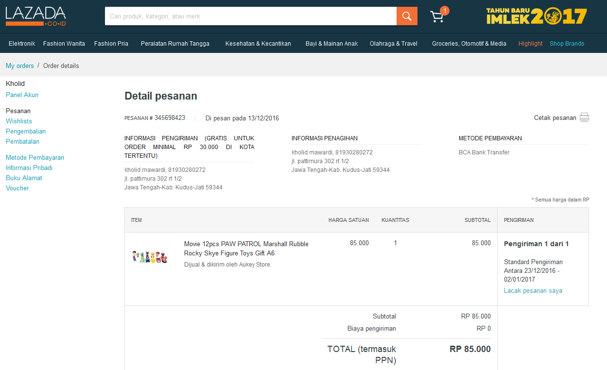The height and width of the screenshot is (370, 607).
Task: Open Informasi Pribadi sidebar link
Action: click(29, 168)
